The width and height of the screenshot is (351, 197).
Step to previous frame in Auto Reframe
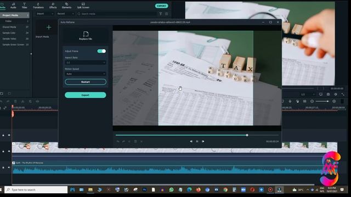point(191,141)
